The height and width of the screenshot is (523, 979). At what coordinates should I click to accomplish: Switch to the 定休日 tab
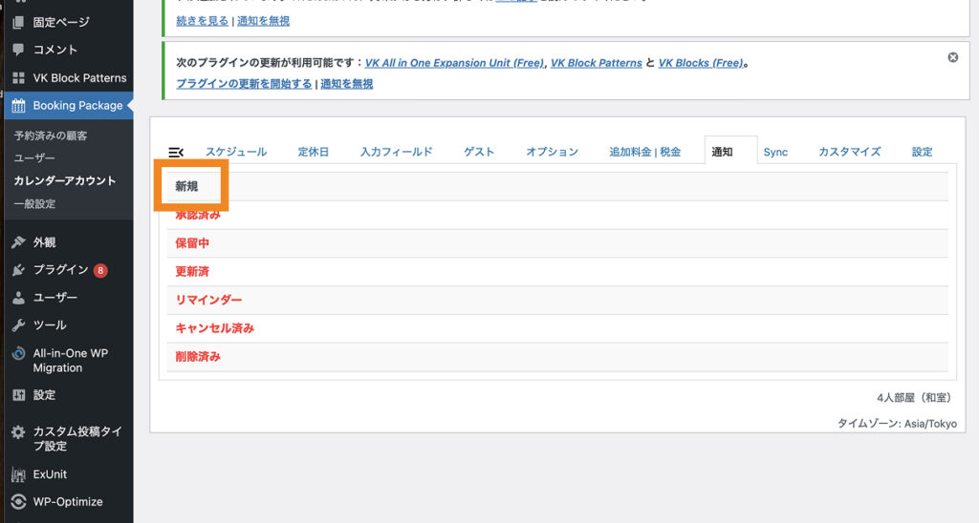[x=314, y=152]
